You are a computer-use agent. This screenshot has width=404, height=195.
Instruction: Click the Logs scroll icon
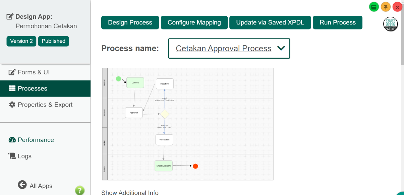(12, 156)
